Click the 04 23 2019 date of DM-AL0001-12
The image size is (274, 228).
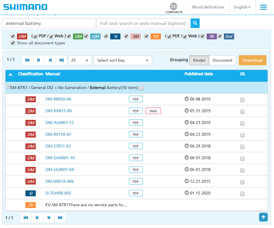point(200,123)
